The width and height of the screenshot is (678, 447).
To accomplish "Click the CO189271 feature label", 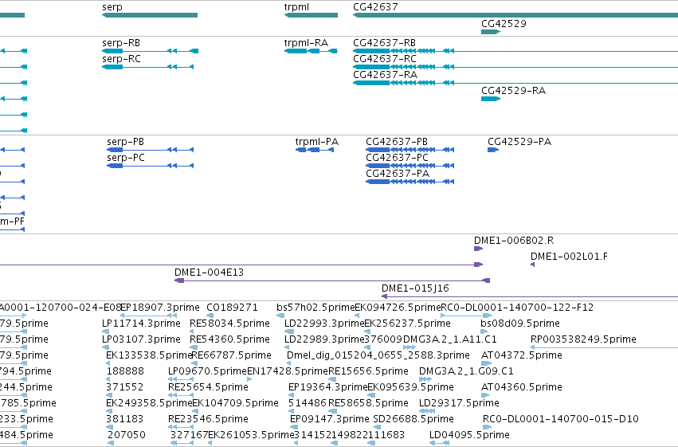I will [x=232, y=308].
